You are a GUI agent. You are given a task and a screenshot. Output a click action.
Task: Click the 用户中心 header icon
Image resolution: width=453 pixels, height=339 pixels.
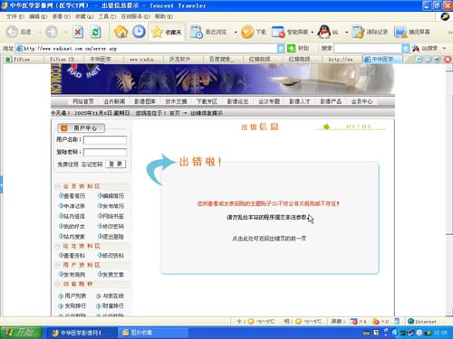coord(63,128)
